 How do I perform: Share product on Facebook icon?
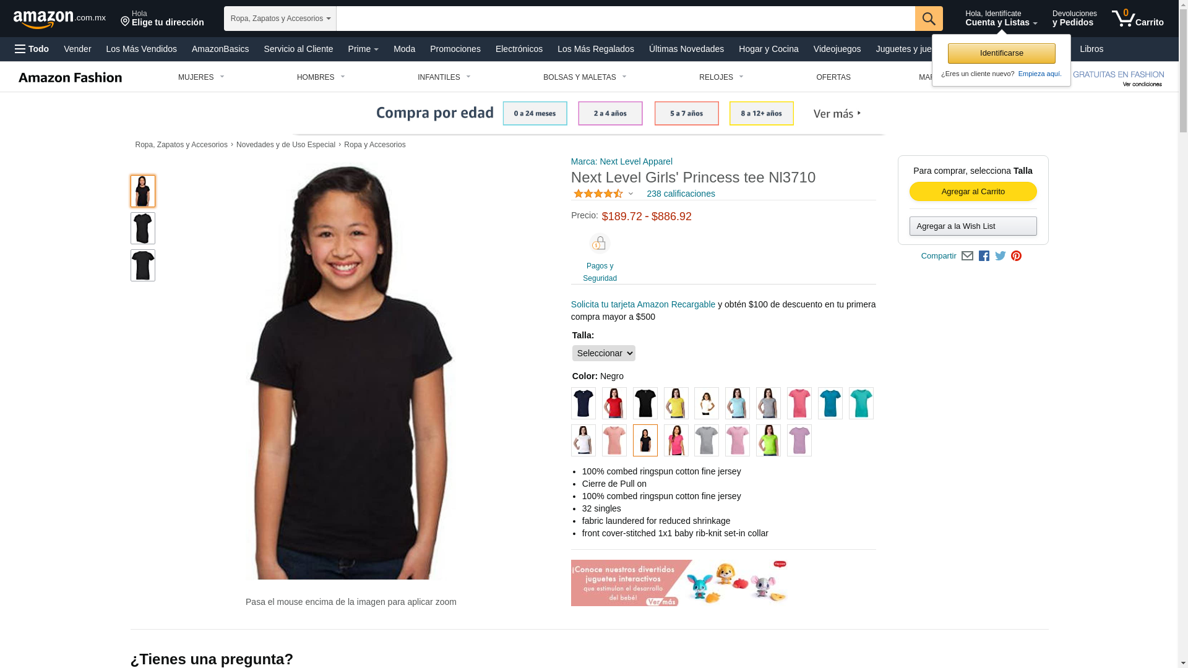[984, 256]
